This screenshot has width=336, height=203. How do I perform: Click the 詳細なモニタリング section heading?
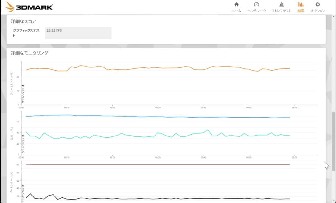tap(29, 53)
